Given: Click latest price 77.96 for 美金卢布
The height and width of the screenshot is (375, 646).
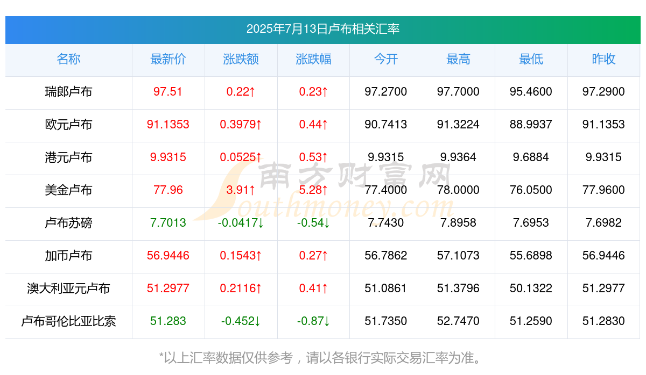Looking at the screenshot, I should tap(168, 190).
